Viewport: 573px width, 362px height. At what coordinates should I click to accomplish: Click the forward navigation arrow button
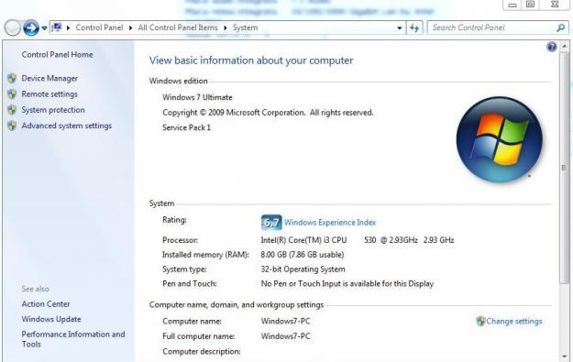(x=31, y=27)
